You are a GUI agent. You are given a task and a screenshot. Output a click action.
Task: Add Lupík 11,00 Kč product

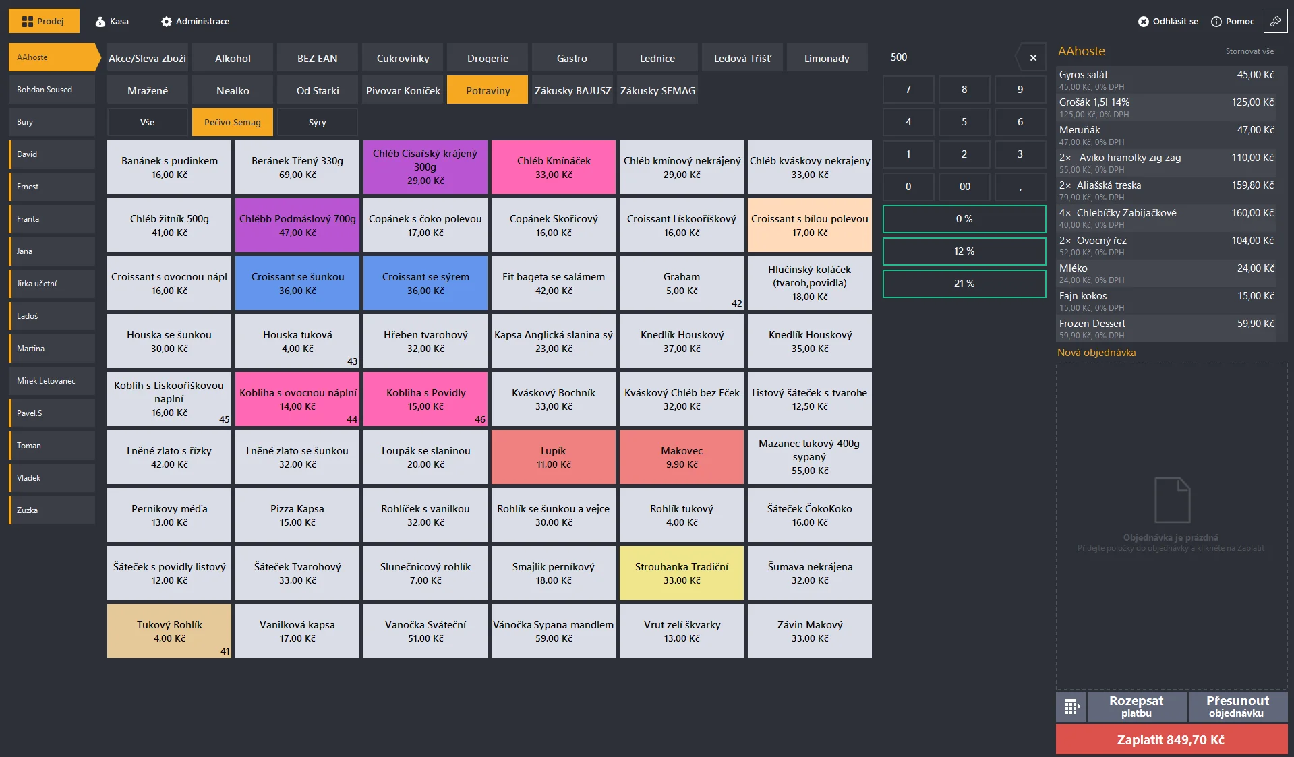coord(554,457)
